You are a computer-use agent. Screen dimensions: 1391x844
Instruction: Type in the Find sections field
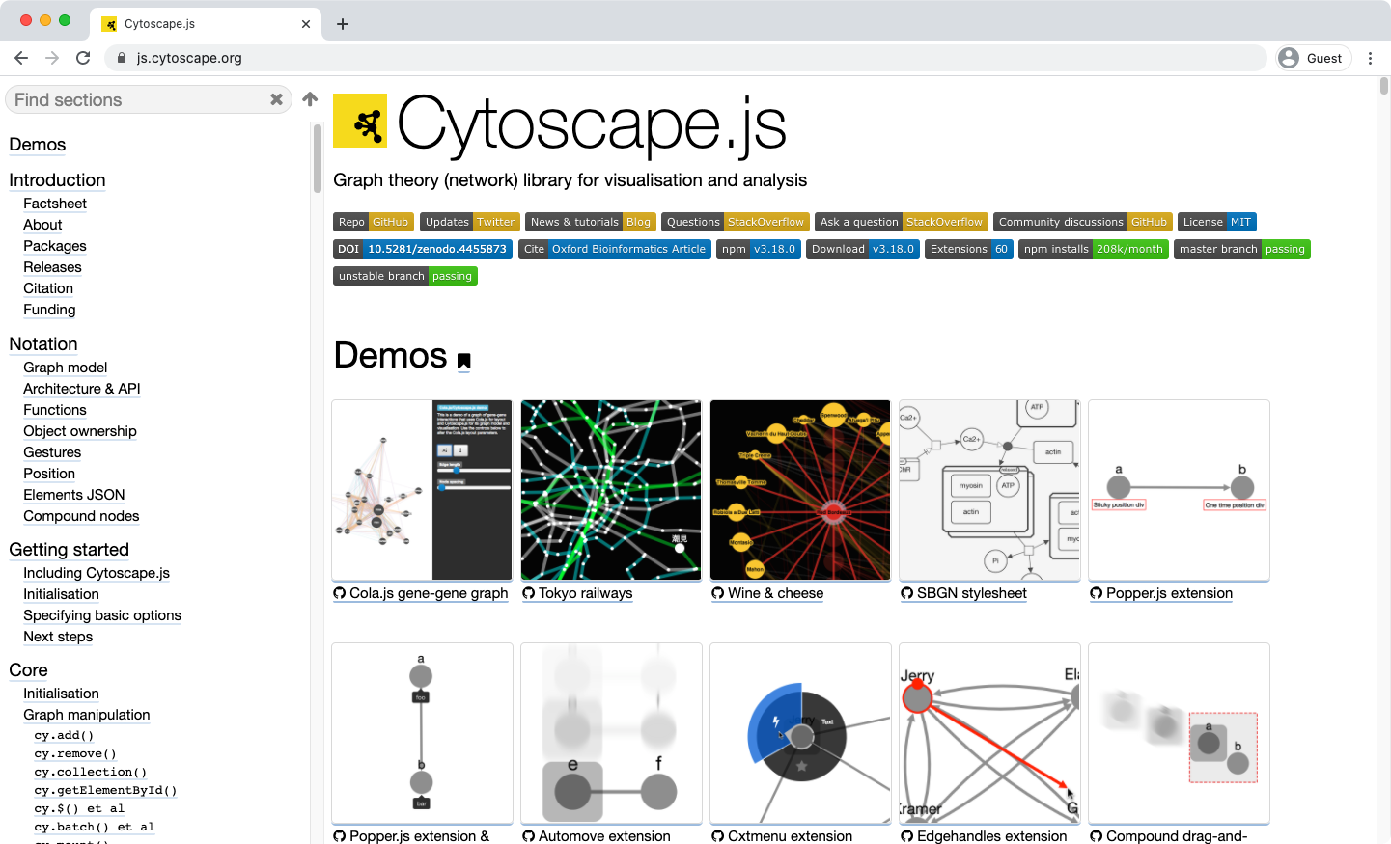pyautogui.click(x=135, y=100)
